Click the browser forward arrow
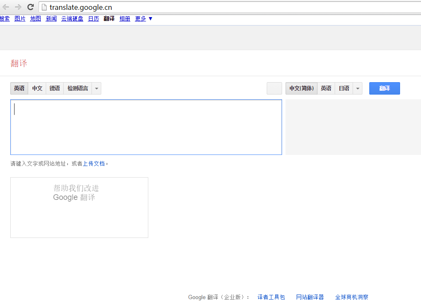The height and width of the screenshot is (306, 421). click(x=18, y=7)
